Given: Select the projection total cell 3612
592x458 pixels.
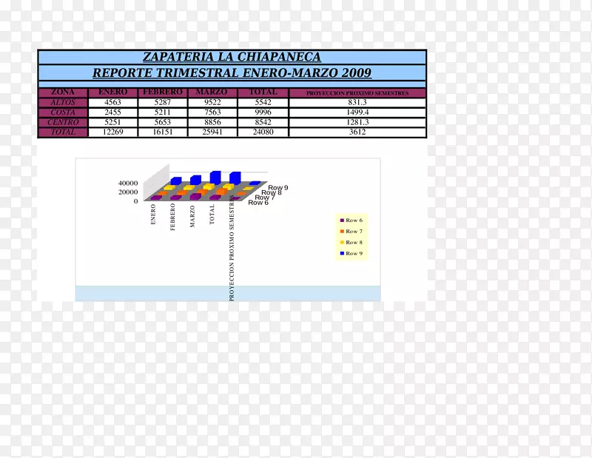Looking at the screenshot, I should coord(357,132).
